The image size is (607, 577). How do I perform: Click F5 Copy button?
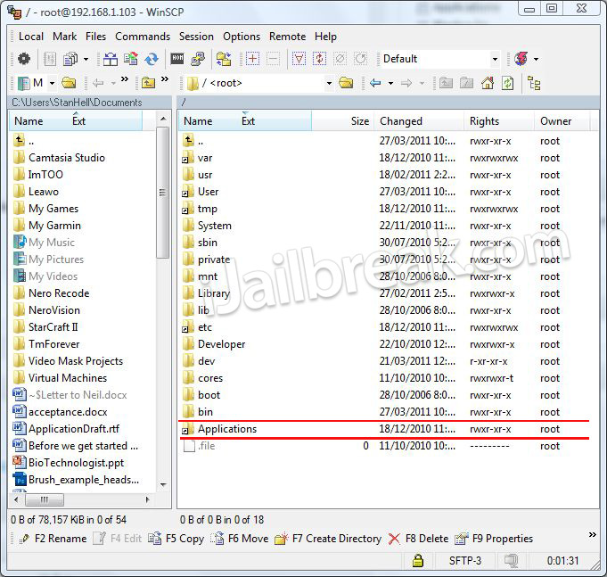[176, 539]
